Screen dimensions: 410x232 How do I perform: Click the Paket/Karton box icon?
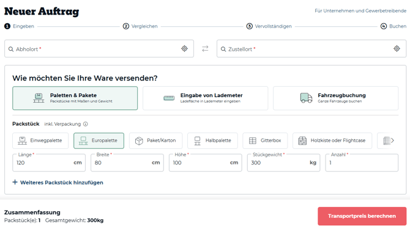[139, 140]
